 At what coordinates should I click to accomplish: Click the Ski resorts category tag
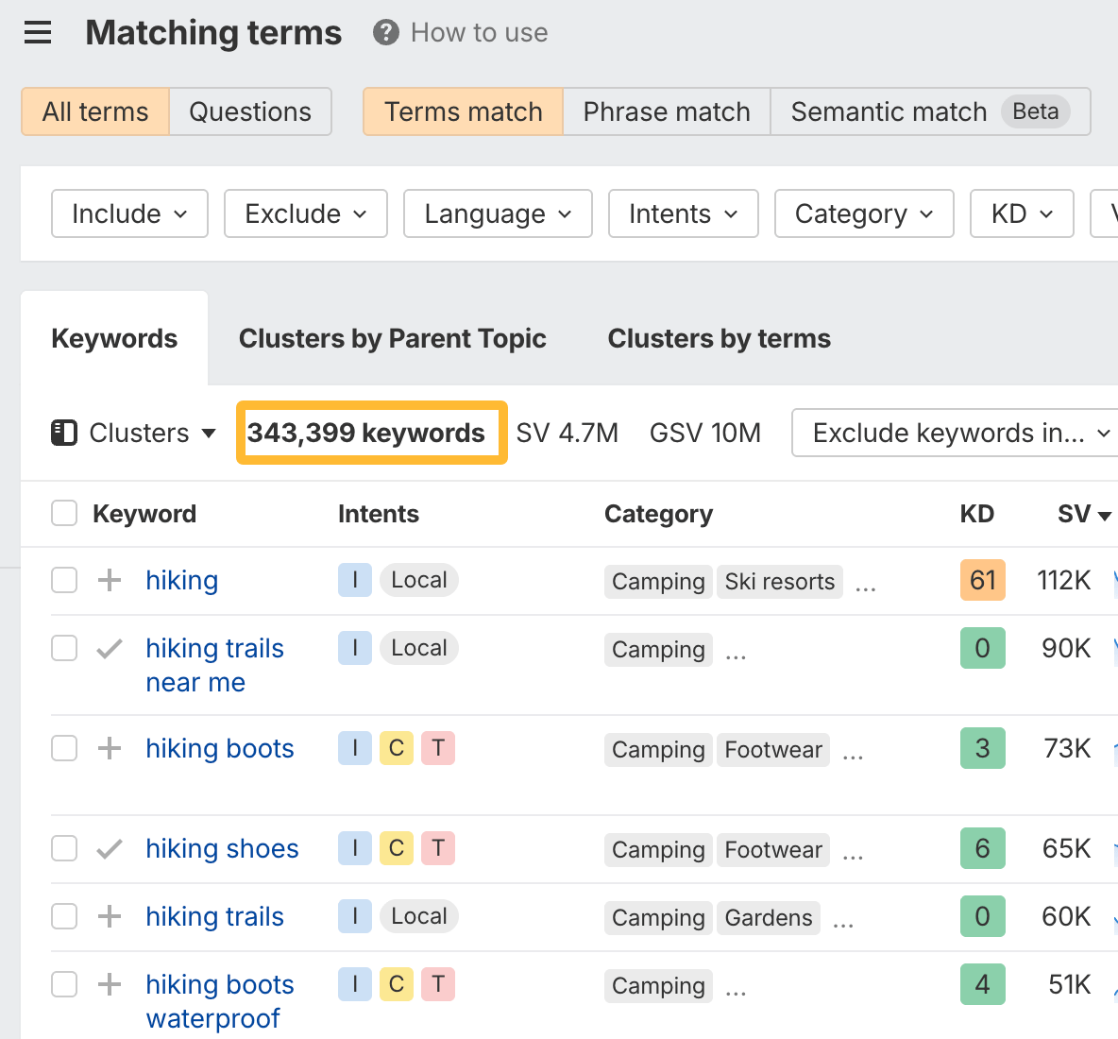click(x=779, y=581)
